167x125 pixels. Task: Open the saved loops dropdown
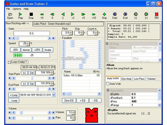point(53,95)
